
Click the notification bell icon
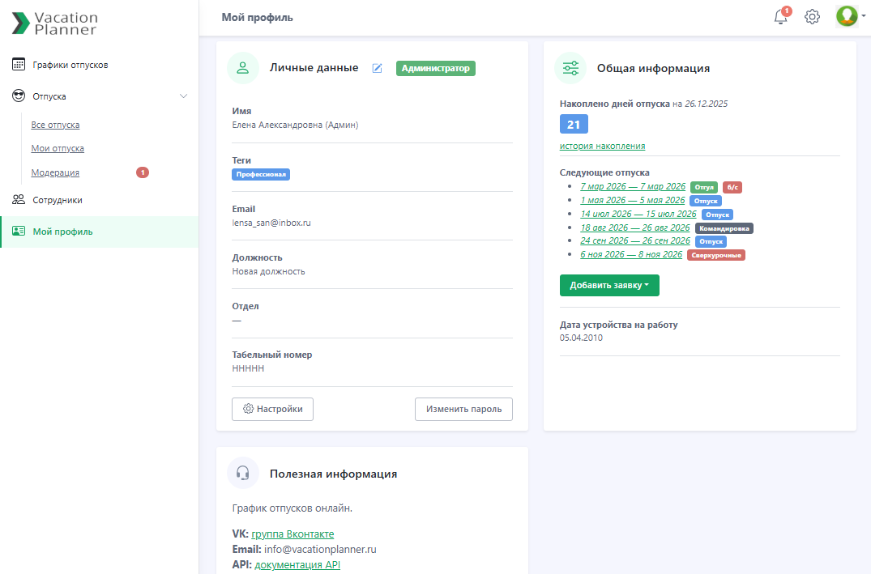tap(781, 17)
